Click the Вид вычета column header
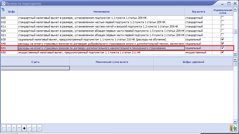This screenshot has width=239, height=134. tap(199, 12)
